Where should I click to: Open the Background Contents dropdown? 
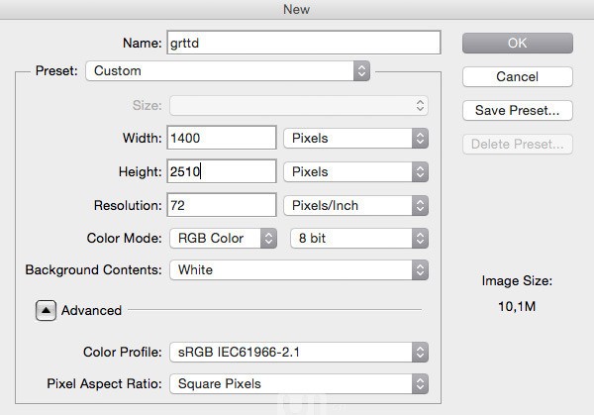coord(298,269)
